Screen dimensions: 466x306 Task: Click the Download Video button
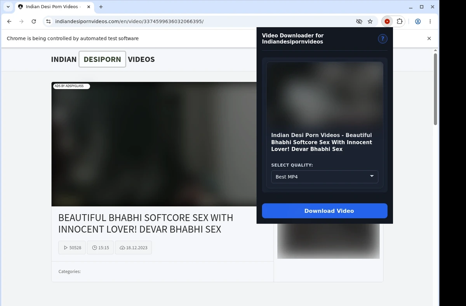[x=325, y=211]
